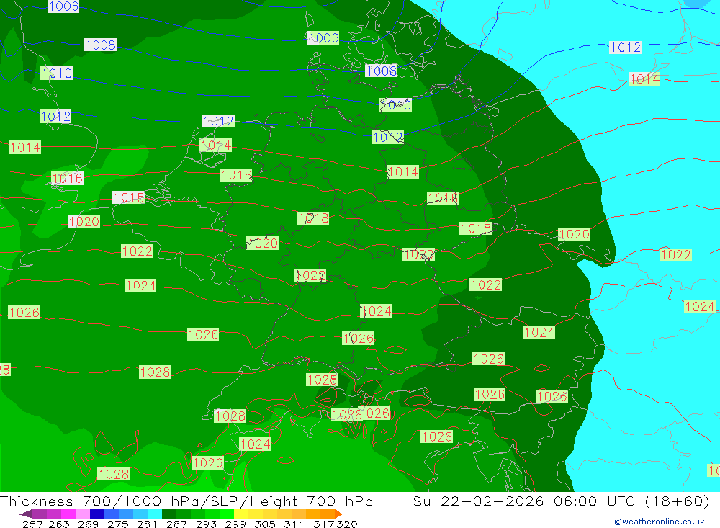
Task: Click legend value 311
Action: [294, 524]
